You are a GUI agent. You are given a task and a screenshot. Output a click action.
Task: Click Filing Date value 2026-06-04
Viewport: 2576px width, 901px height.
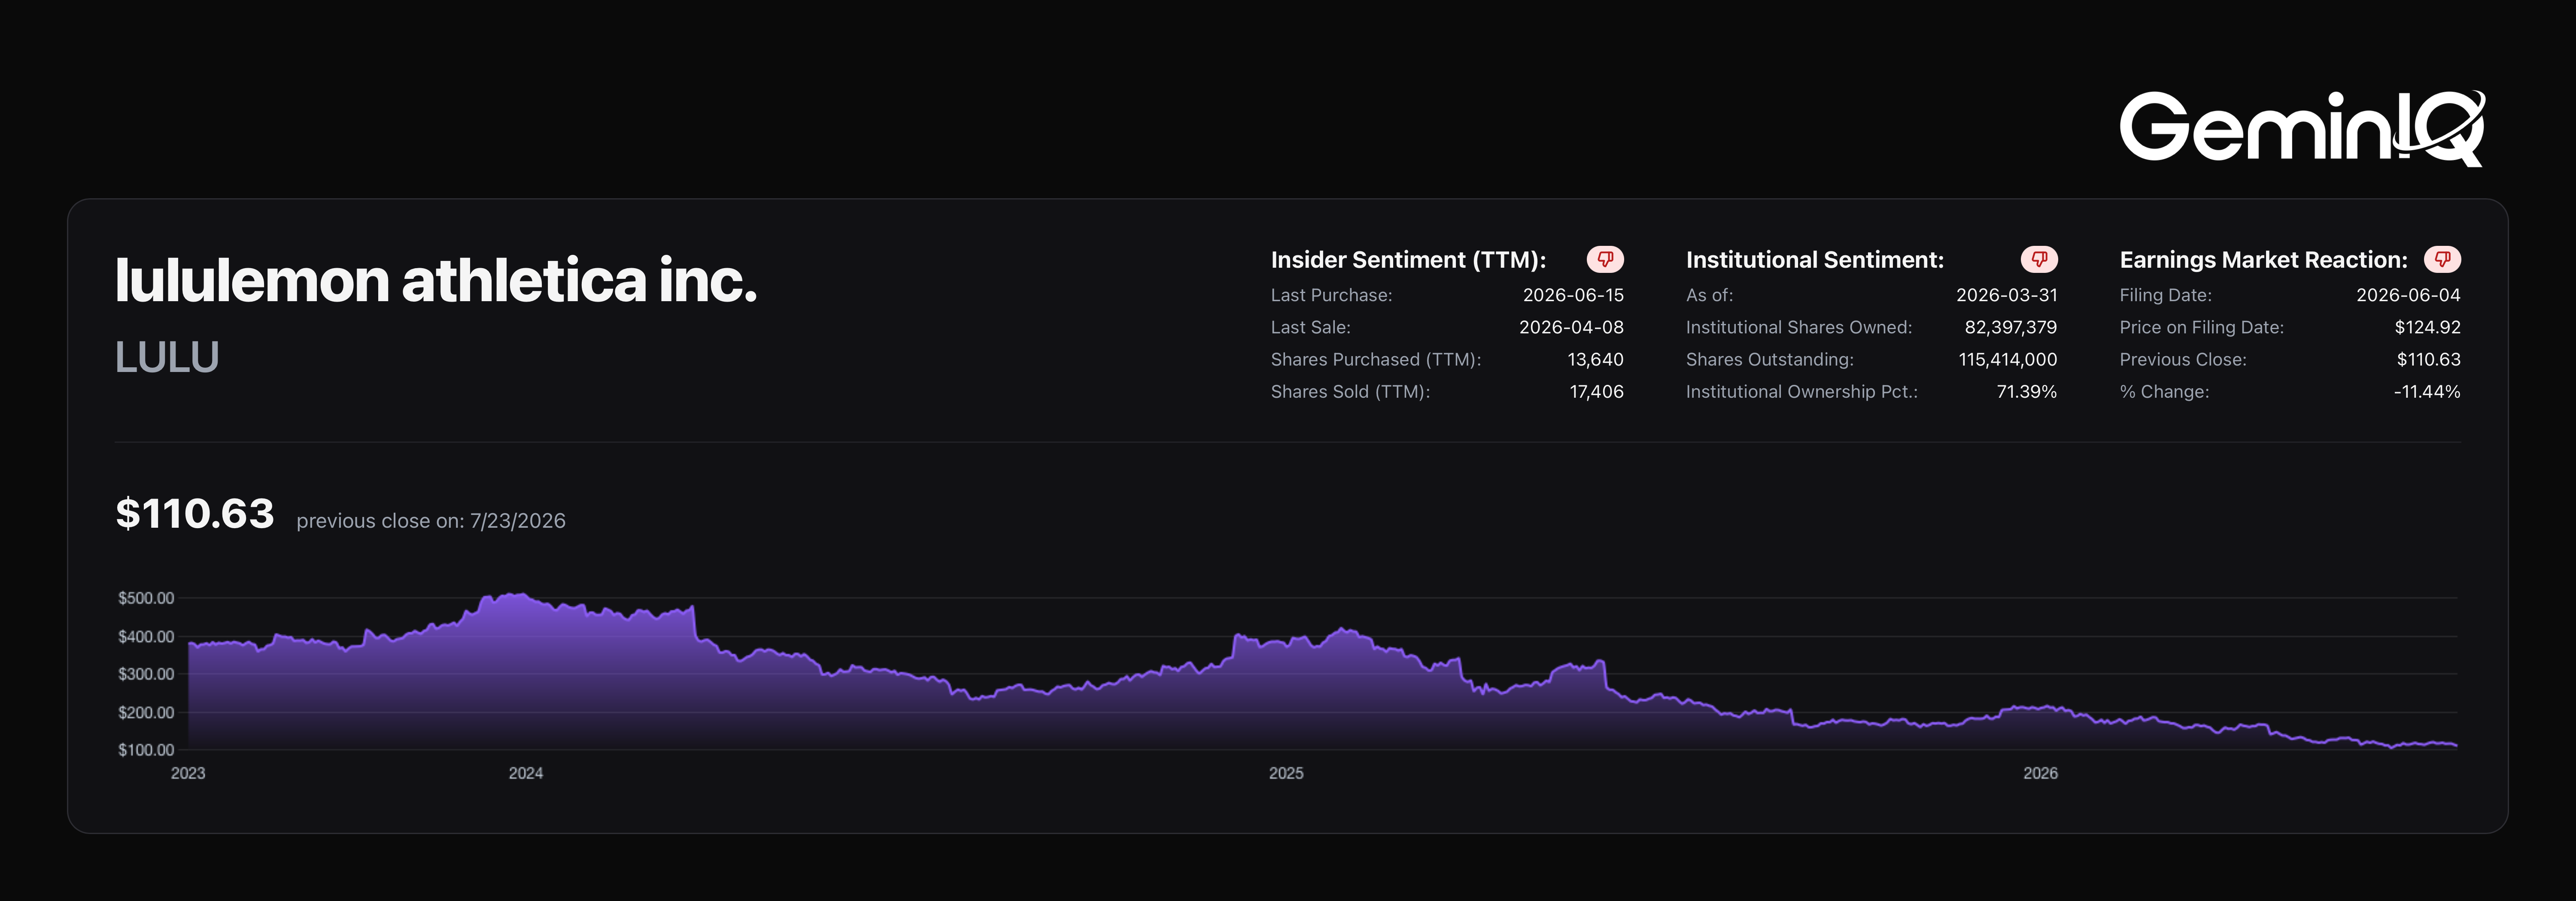click(2408, 295)
